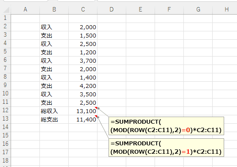The image size is (237, 167).
Task: Select cell C2 with value 2,000
Action: [83, 27]
